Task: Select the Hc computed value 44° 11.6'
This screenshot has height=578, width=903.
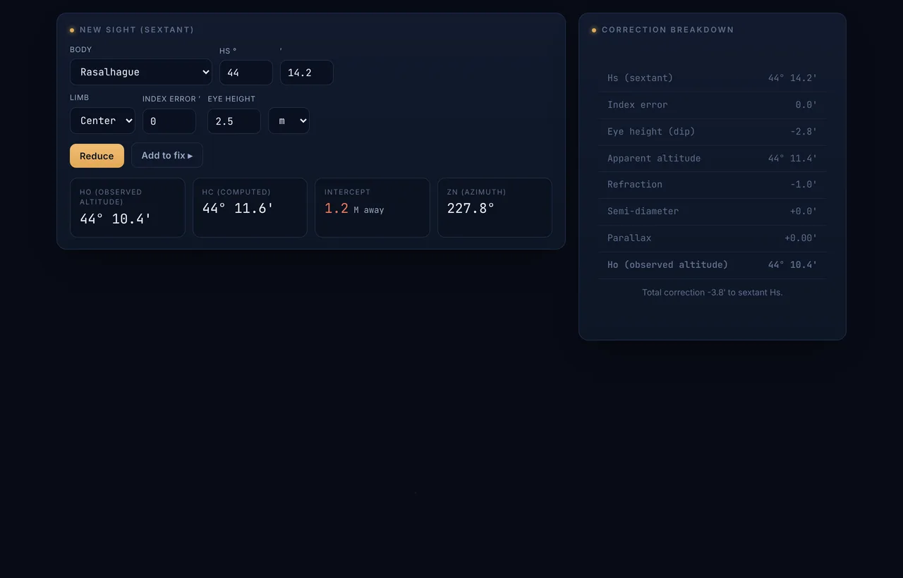Action: (238, 208)
